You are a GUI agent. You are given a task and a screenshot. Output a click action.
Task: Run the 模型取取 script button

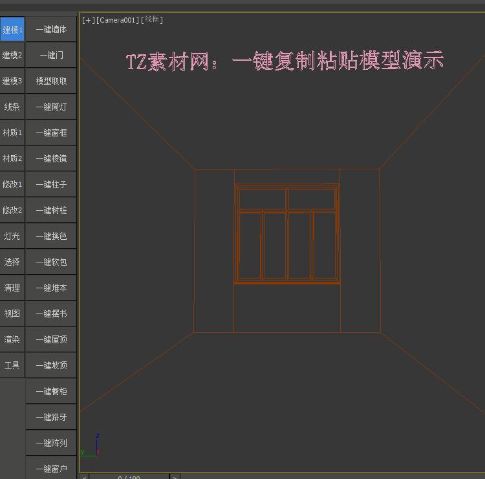(x=51, y=81)
